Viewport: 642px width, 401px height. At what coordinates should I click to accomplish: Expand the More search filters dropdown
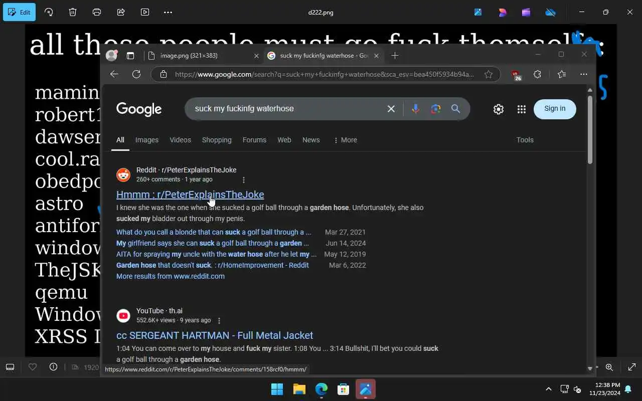pos(345,140)
